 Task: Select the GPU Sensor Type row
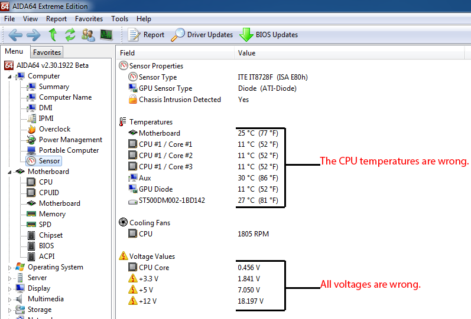212,88
